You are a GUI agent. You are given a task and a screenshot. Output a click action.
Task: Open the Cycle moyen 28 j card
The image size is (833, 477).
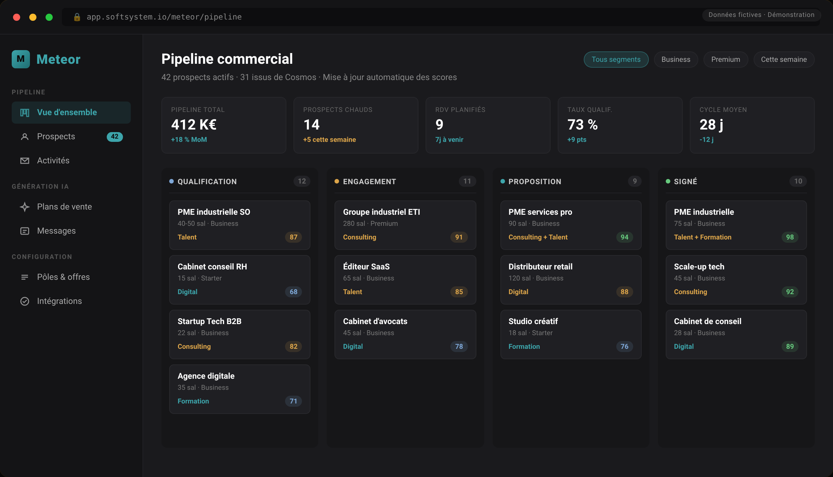click(752, 125)
